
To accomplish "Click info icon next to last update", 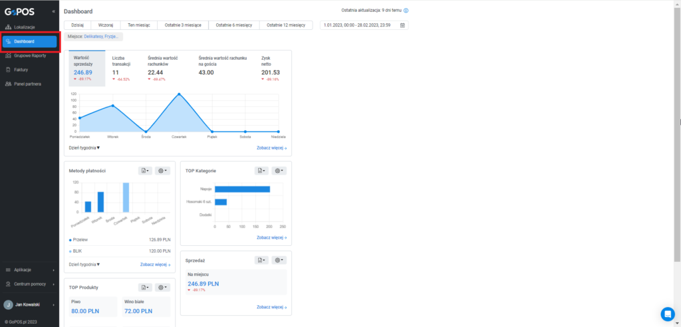I will coord(406,11).
